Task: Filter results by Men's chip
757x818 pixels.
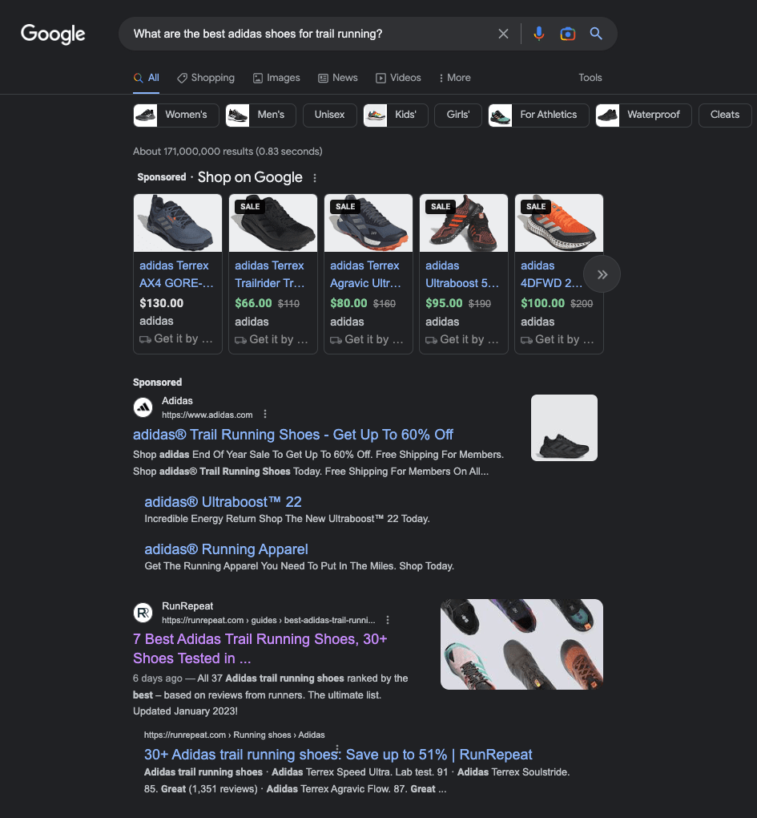Action: click(260, 115)
